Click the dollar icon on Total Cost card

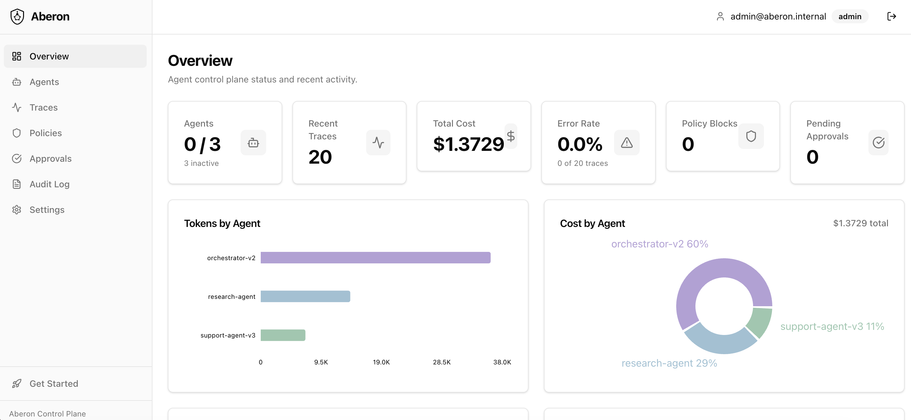tap(510, 136)
